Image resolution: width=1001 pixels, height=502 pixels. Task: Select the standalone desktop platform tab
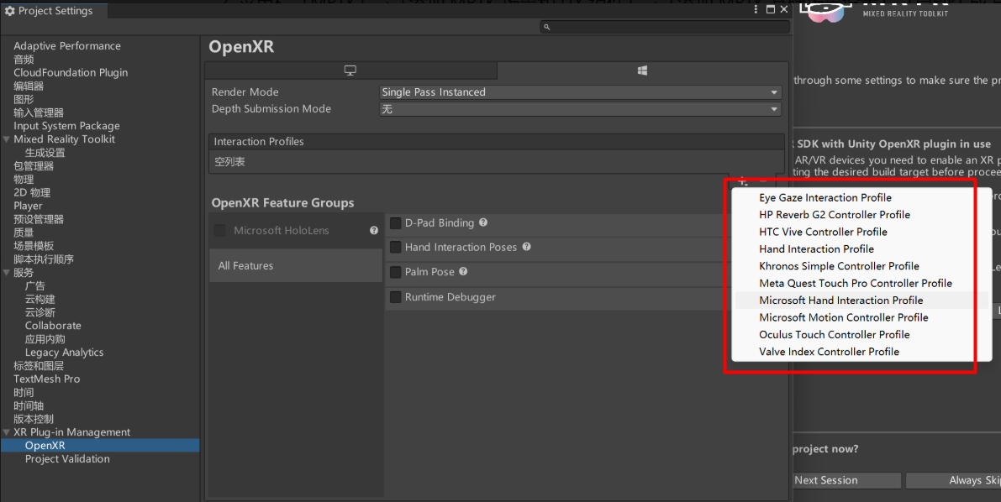350,71
